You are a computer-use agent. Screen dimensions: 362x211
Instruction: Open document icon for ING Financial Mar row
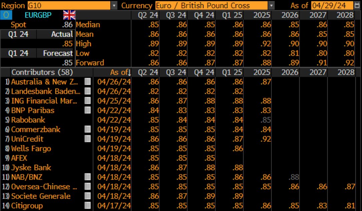point(88,101)
